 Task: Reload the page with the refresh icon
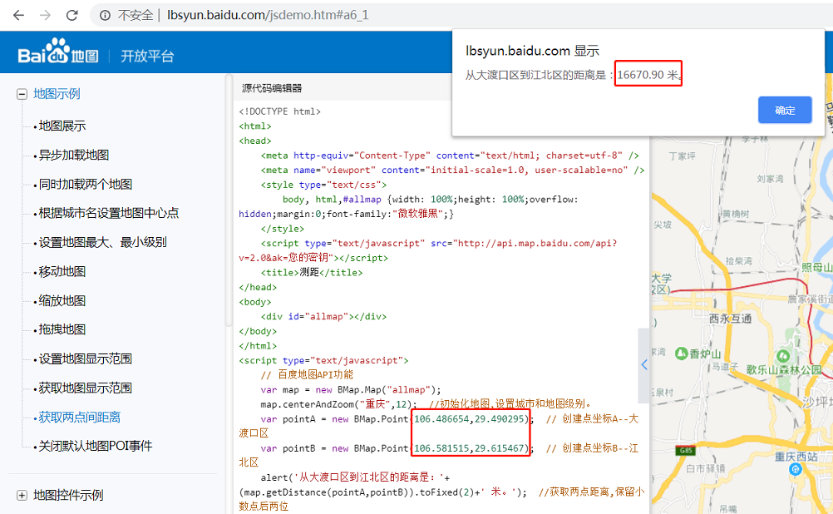71,15
